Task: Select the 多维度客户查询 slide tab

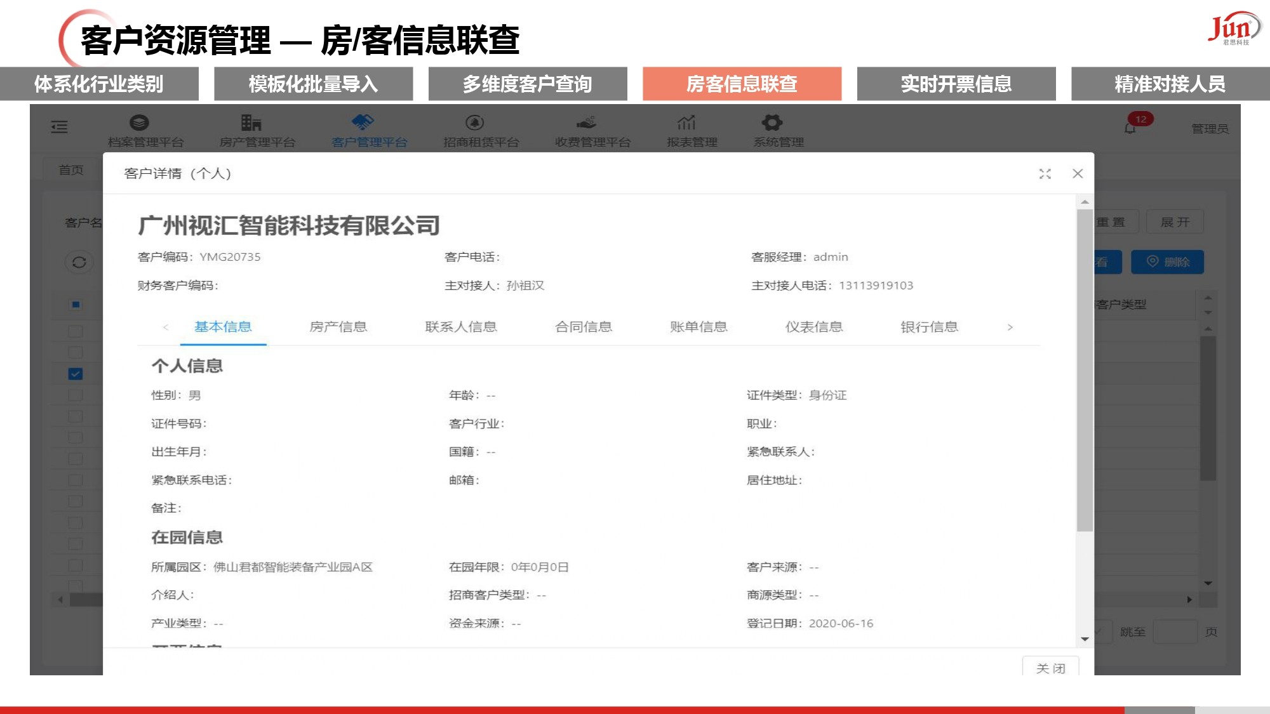Action: coord(528,84)
